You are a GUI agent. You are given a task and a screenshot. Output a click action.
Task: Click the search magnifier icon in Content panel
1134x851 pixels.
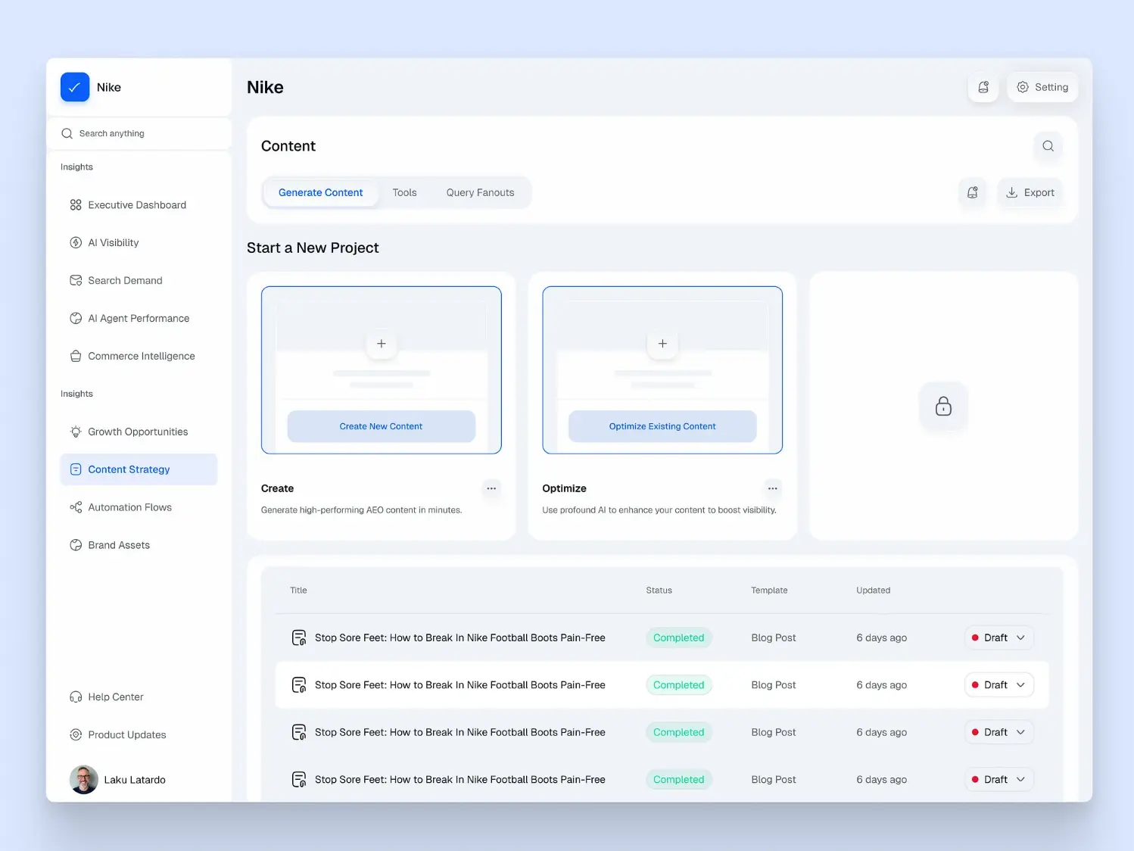pos(1048,146)
